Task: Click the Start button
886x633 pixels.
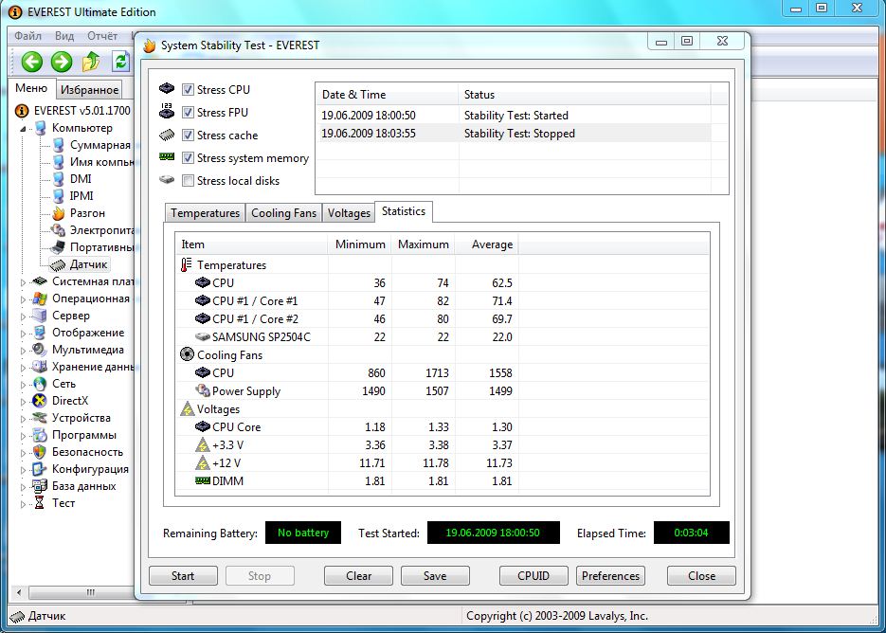Action: pyautogui.click(x=183, y=576)
